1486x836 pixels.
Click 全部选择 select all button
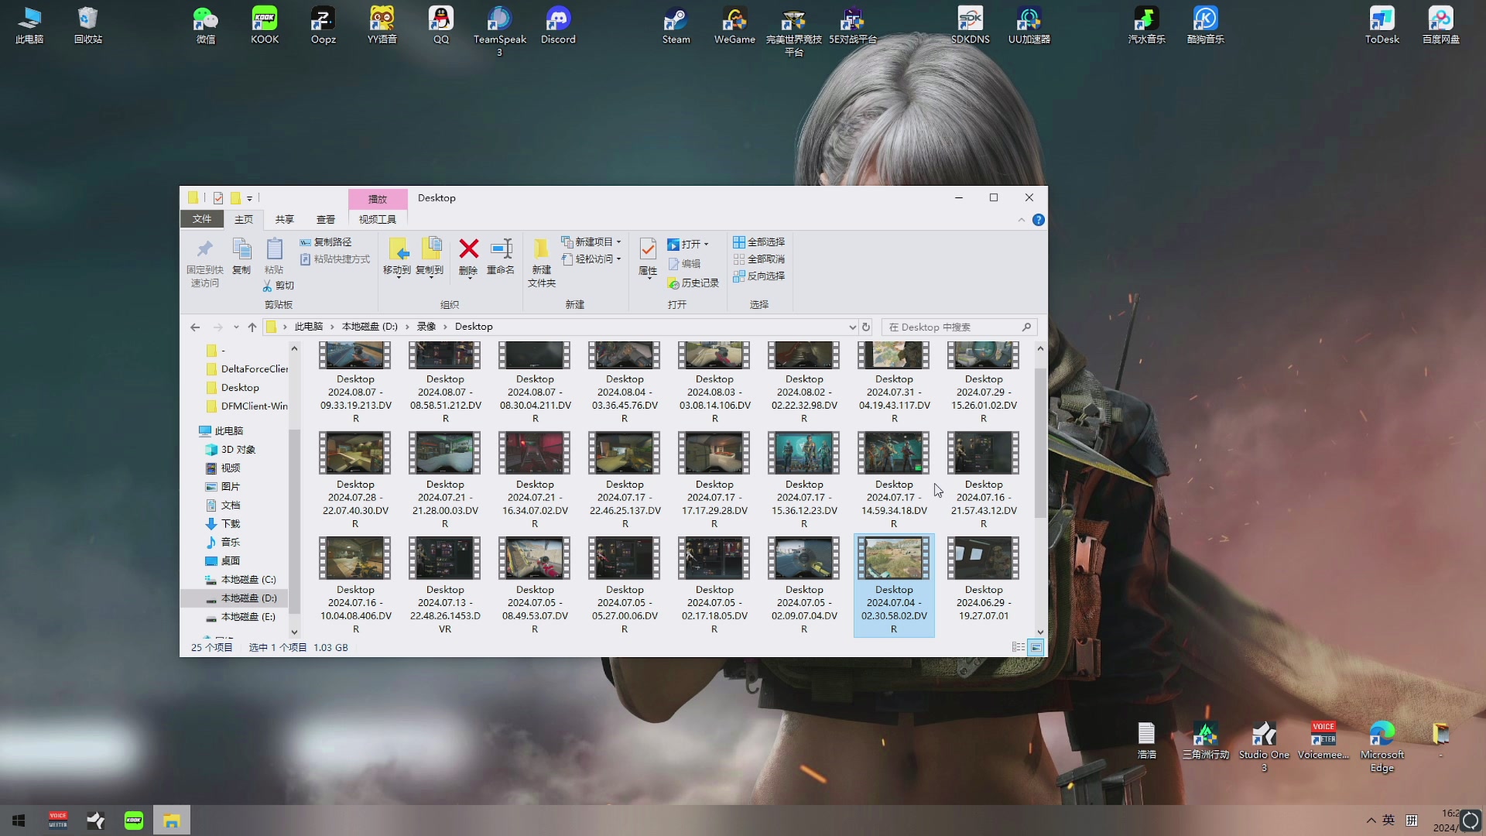(x=759, y=242)
